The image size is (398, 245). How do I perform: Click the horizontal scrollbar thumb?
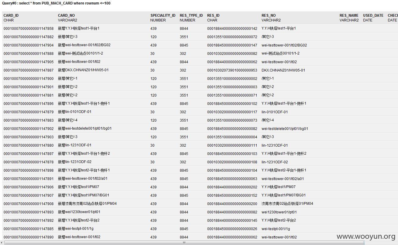coord(184,243)
